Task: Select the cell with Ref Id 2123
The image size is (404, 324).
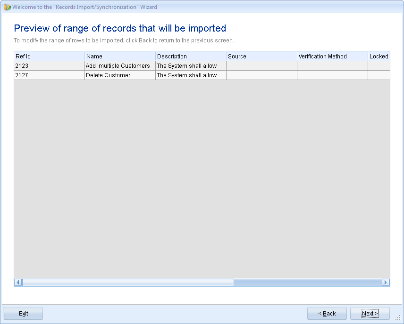Action: coord(49,66)
